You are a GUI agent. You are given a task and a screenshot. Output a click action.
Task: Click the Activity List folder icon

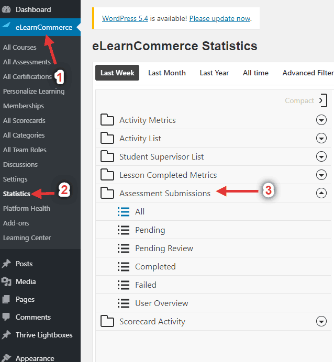107,138
